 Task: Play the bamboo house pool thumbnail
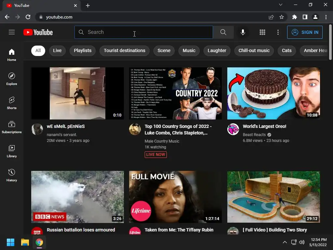coord(273,197)
